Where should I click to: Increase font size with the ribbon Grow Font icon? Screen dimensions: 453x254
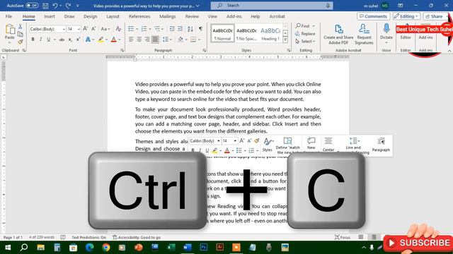(86, 29)
